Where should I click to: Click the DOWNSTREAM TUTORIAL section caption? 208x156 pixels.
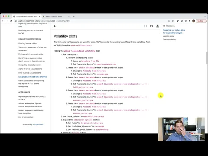point(29,39)
